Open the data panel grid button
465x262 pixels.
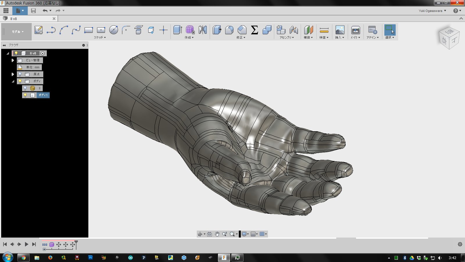[6, 11]
